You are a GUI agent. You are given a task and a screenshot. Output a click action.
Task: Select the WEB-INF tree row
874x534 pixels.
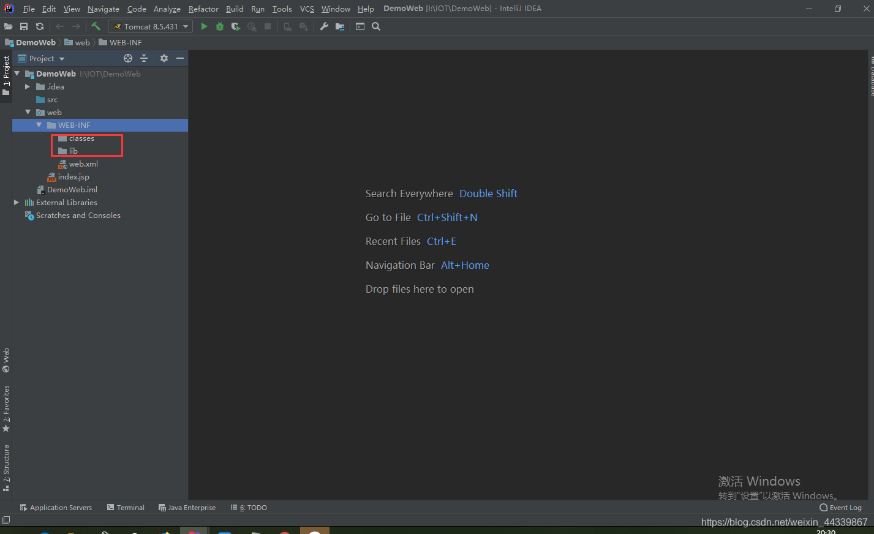pos(100,125)
